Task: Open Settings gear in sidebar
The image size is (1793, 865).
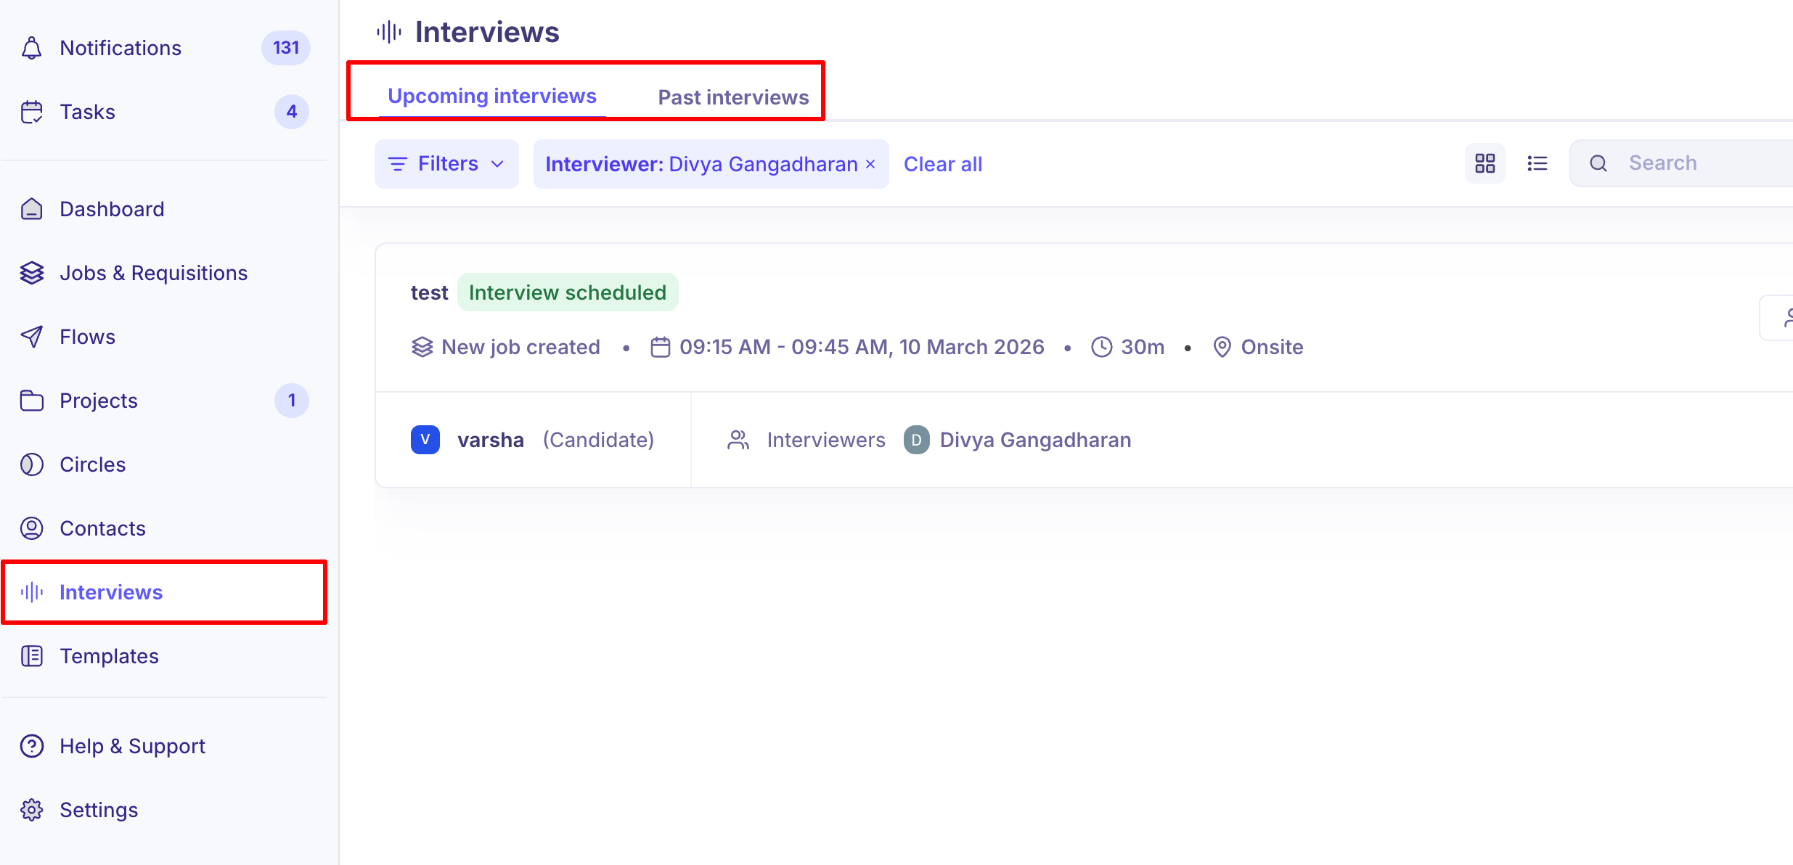Action: pos(32,810)
